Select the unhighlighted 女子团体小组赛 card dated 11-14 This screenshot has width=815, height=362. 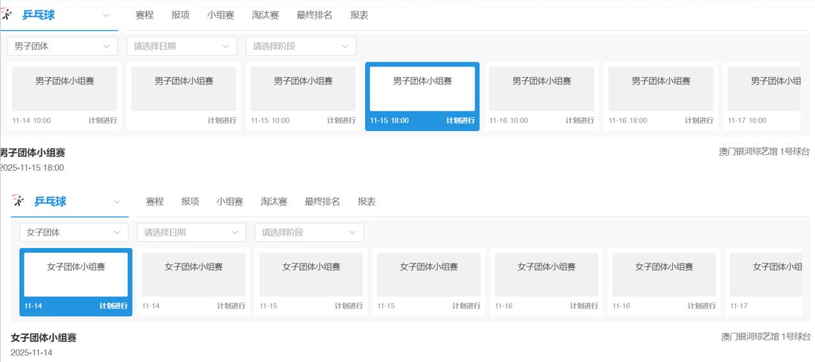[x=194, y=282]
